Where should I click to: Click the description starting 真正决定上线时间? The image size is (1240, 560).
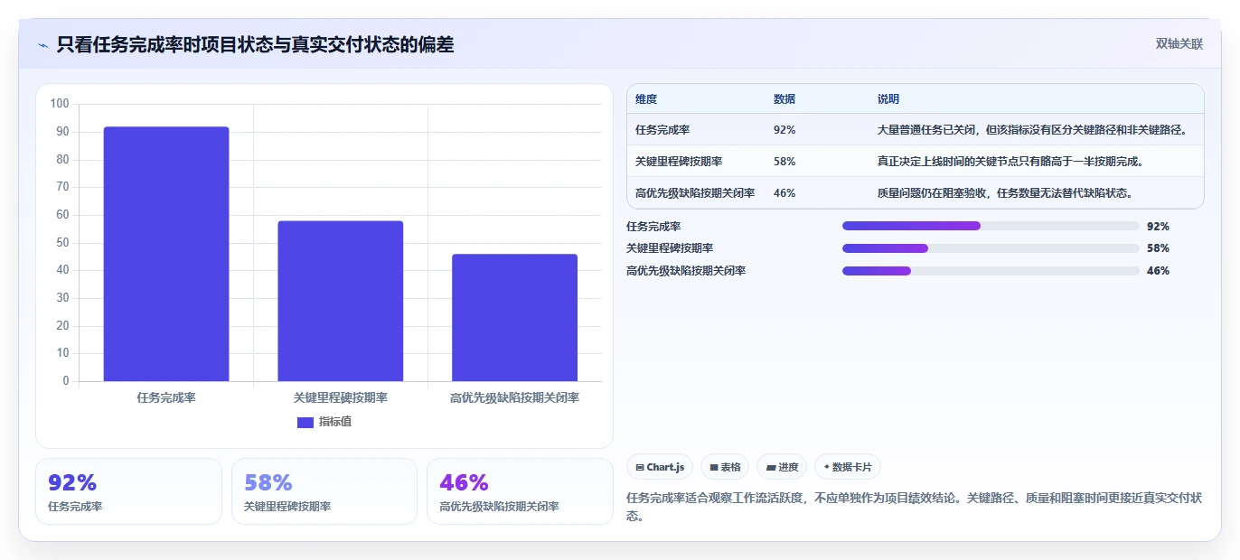(x=1010, y=161)
